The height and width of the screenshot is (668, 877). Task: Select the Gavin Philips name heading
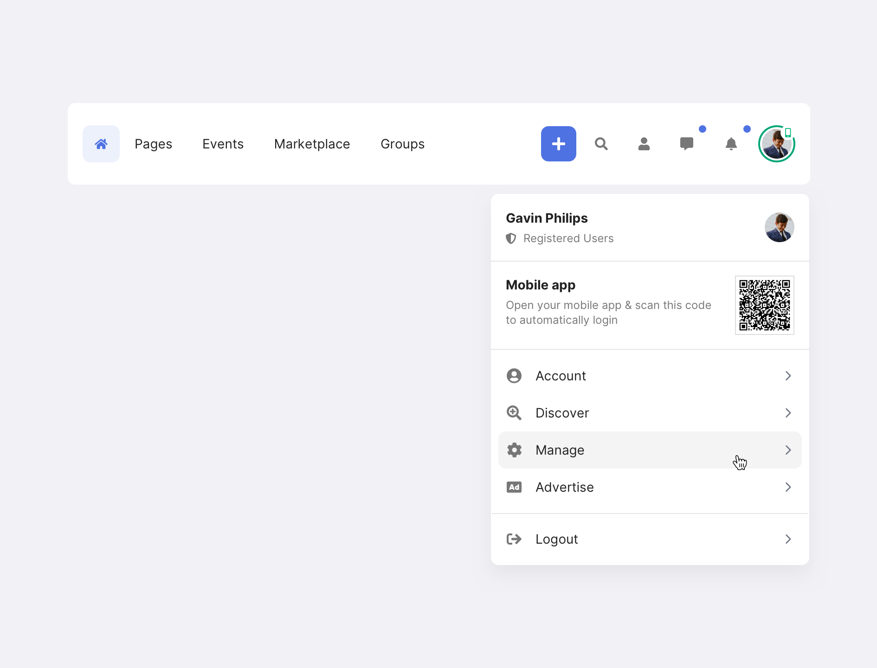click(x=547, y=218)
